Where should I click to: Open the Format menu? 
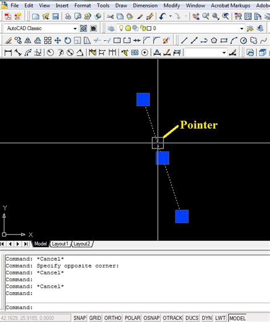pos(83,6)
